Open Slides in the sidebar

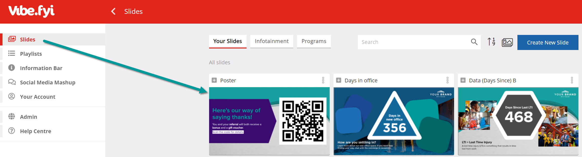53,39
